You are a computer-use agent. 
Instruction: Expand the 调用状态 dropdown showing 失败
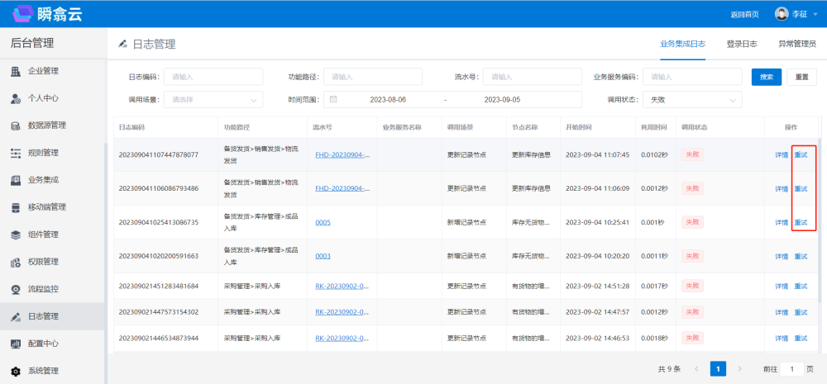pyautogui.click(x=692, y=99)
